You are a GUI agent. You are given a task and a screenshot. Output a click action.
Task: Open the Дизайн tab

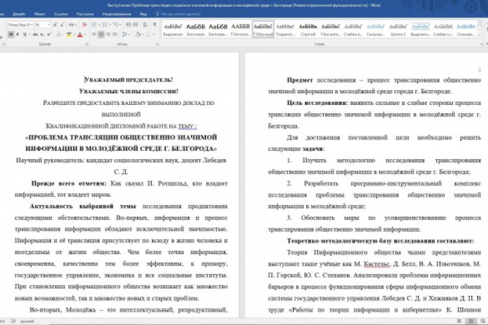(19, 14)
